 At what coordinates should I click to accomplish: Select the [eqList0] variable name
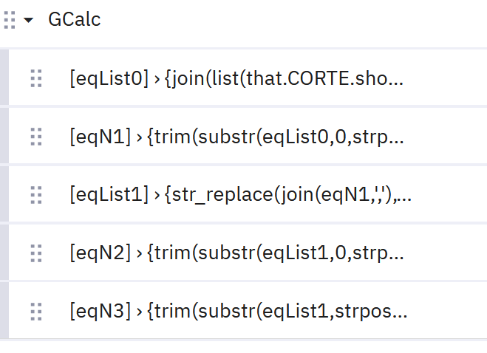109,78
